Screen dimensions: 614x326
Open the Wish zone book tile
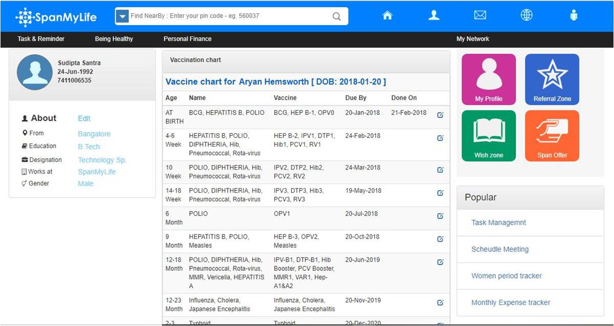pyautogui.click(x=489, y=136)
